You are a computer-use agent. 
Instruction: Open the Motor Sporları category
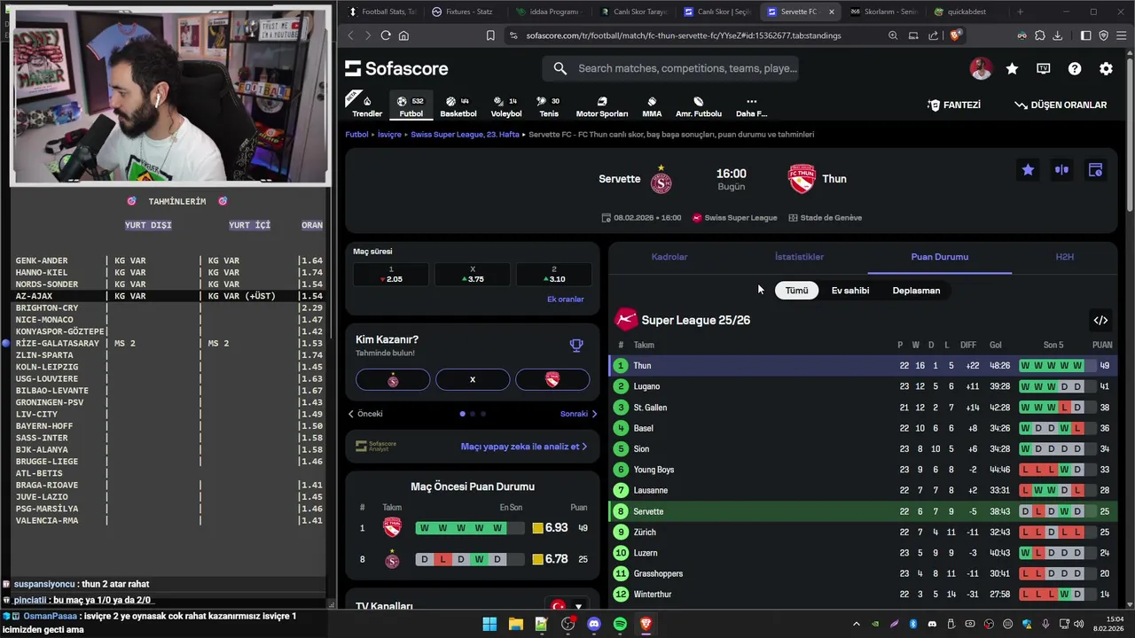point(602,105)
